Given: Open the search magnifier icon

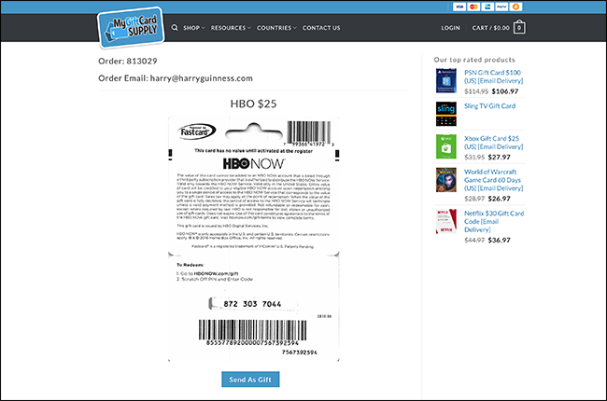Looking at the screenshot, I should tap(175, 28).
